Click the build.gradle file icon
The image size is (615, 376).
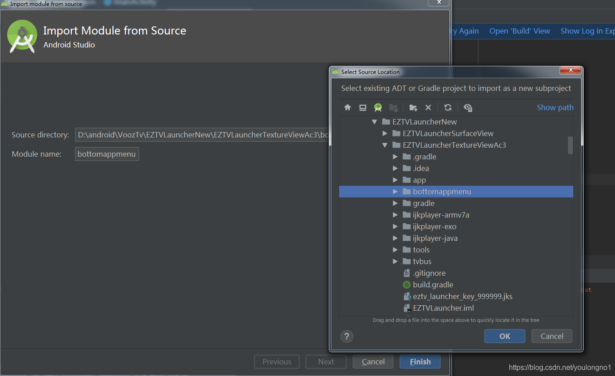(407, 285)
